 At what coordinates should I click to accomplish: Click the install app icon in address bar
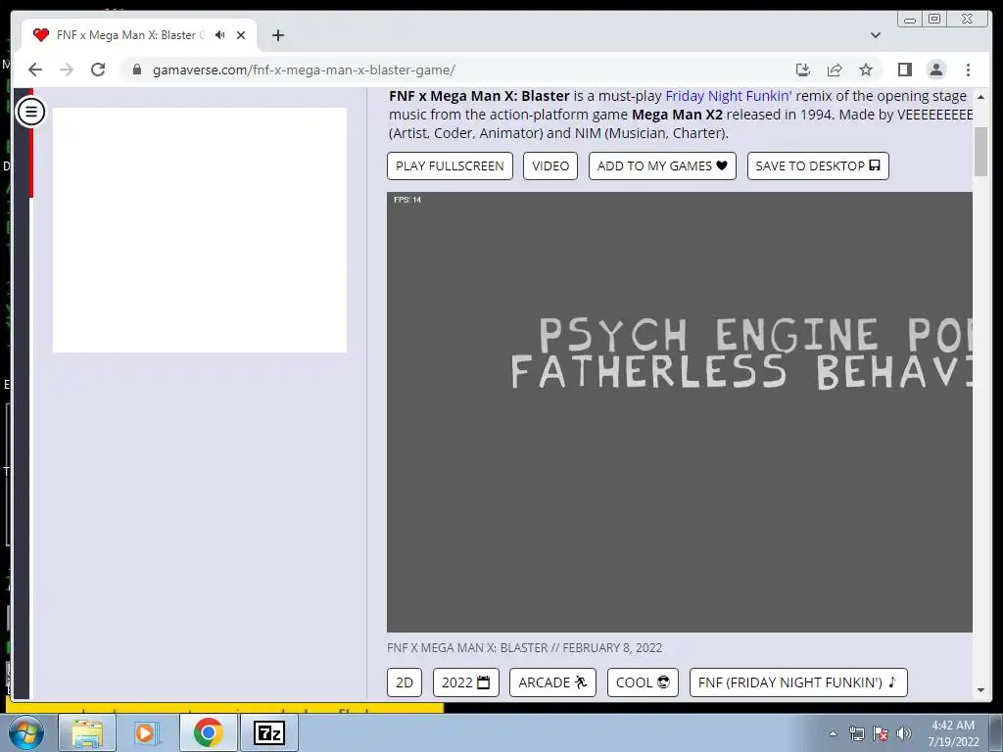click(x=803, y=70)
